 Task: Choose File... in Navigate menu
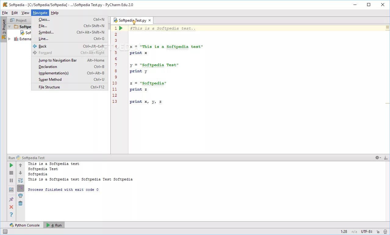(70, 26)
